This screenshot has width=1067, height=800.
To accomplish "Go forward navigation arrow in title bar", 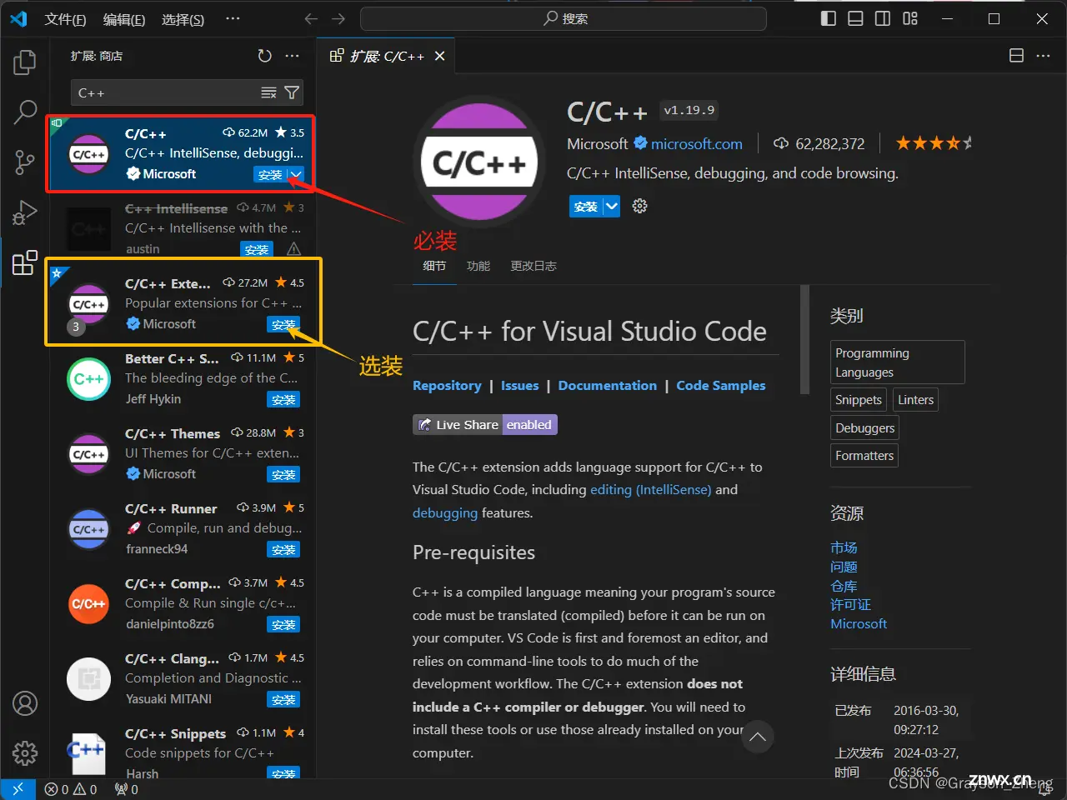I will (x=338, y=18).
